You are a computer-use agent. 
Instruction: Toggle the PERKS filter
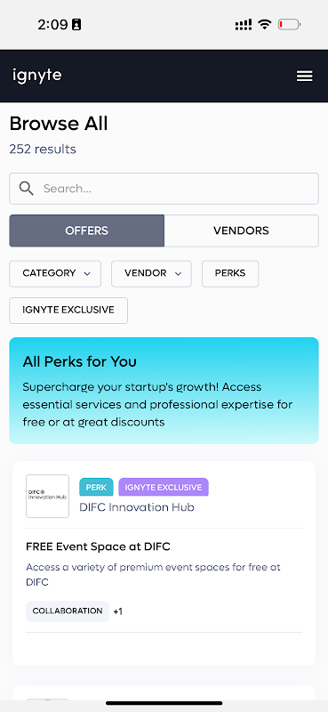click(x=230, y=274)
